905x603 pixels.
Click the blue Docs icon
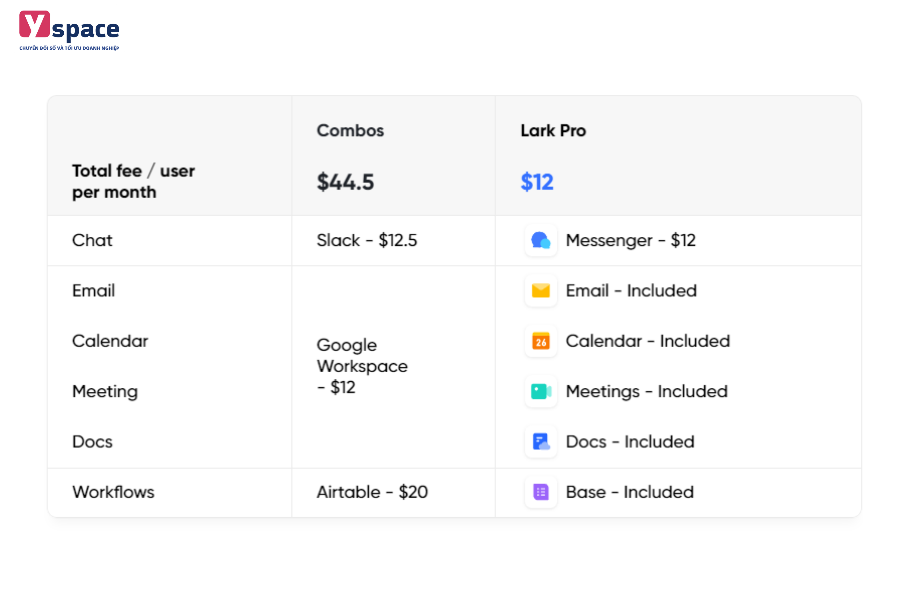pyautogui.click(x=541, y=441)
